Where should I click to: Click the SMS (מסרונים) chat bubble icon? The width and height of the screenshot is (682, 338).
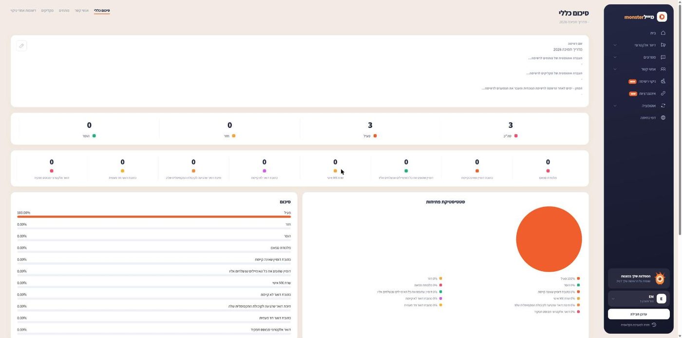(663, 57)
